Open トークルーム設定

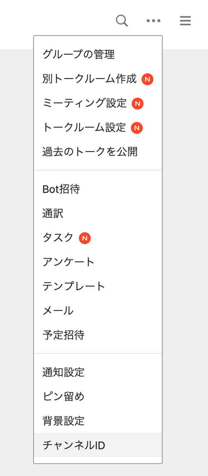coord(98,128)
